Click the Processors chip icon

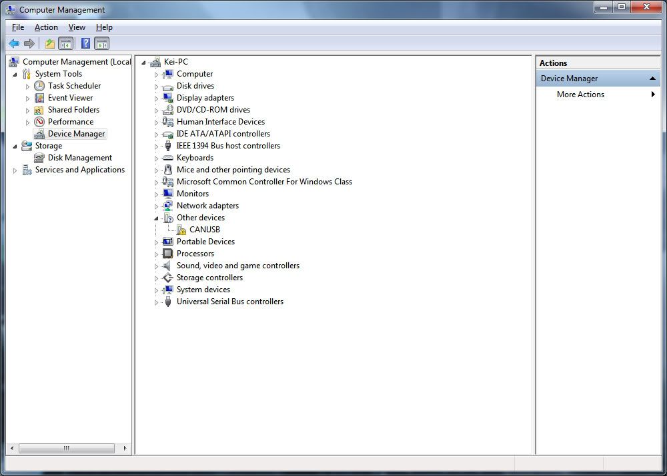pos(169,254)
